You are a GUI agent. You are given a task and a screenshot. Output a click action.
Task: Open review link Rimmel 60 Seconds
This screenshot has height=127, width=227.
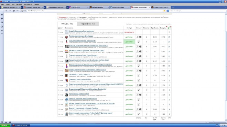tap(82, 41)
